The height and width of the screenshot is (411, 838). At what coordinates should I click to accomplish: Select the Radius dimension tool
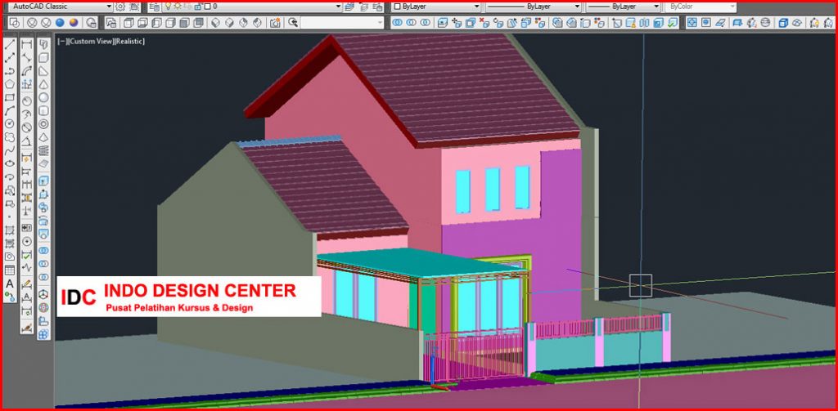click(x=27, y=101)
